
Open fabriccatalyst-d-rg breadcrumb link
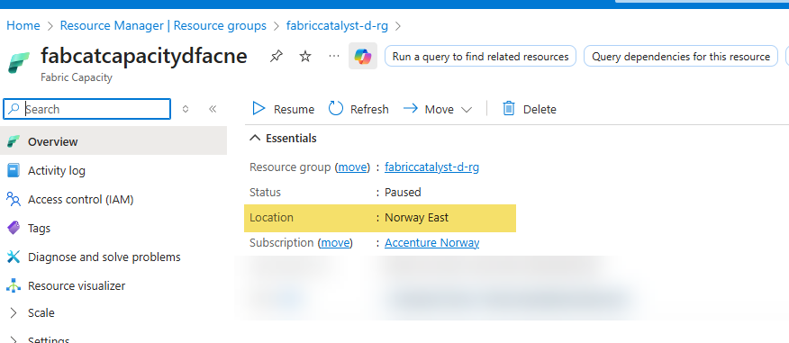pyautogui.click(x=337, y=25)
